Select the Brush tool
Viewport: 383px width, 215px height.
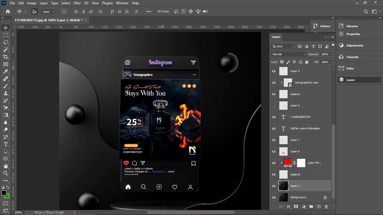5,86
